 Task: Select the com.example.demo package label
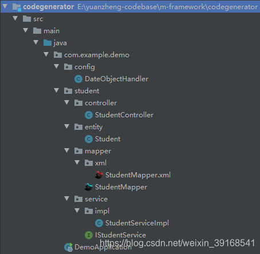coord(97,55)
